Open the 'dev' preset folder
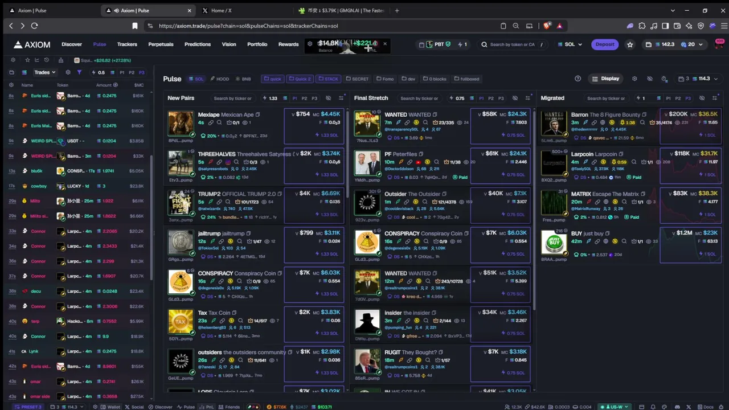Image resolution: width=729 pixels, height=410 pixels. coord(408,79)
